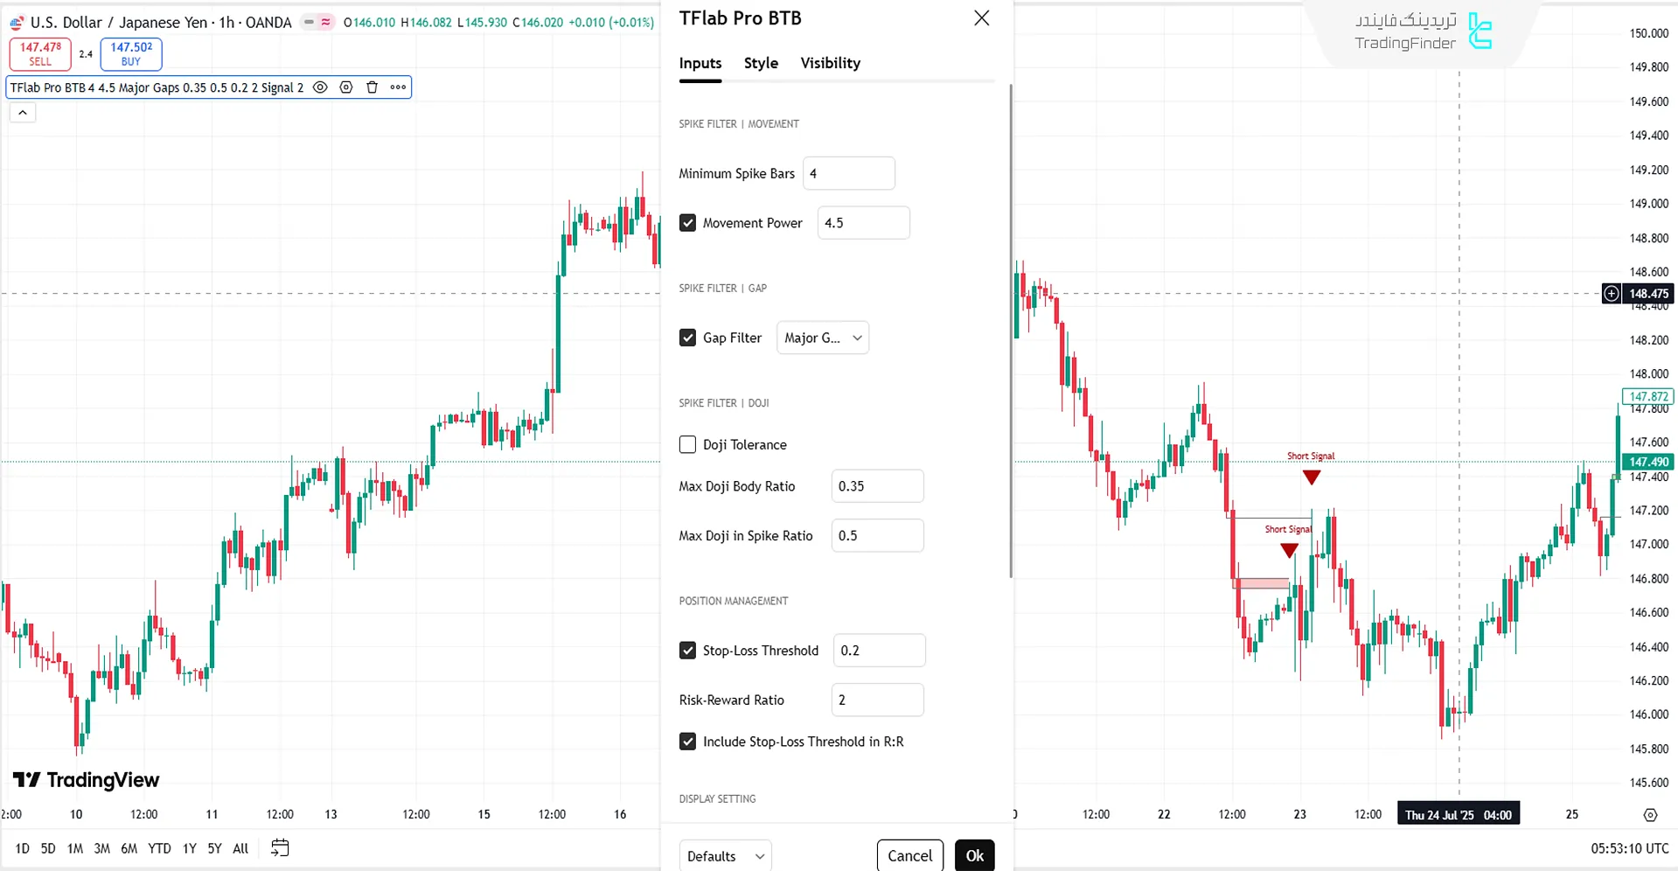Viewport: 1678px width, 871px height.
Task: Open the Defaults dropdown in the dialog
Action: (724, 855)
